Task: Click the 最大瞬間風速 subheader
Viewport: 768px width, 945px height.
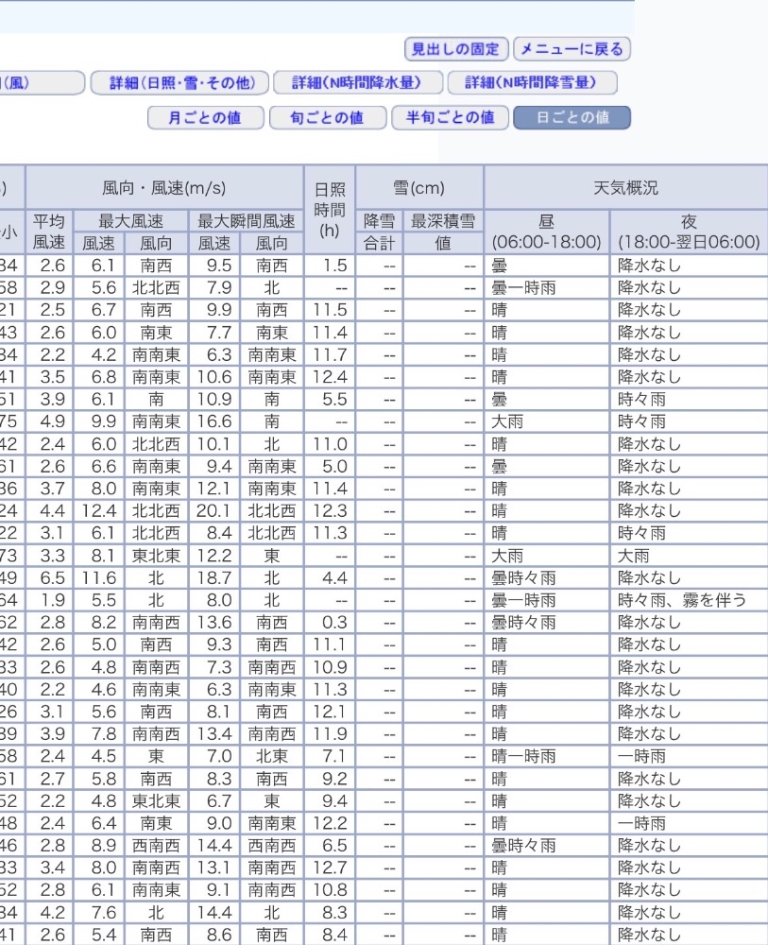Action: tap(246, 221)
